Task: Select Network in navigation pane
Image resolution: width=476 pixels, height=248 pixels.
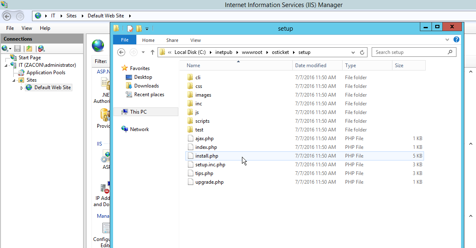Action: [139, 129]
